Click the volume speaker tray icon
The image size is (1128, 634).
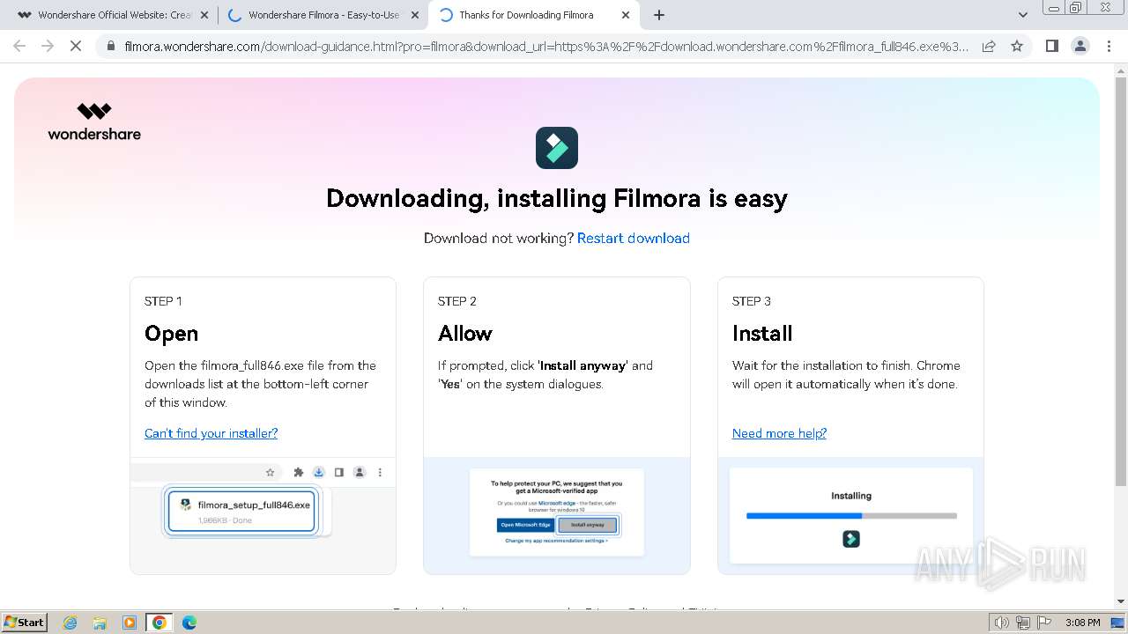(x=1001, y=623)
